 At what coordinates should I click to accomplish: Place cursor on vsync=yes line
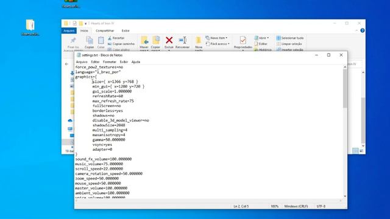[x=102, y=145]
